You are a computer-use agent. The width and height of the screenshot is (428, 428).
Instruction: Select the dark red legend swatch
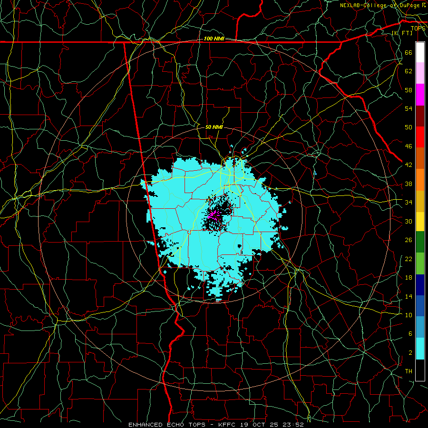420,116
